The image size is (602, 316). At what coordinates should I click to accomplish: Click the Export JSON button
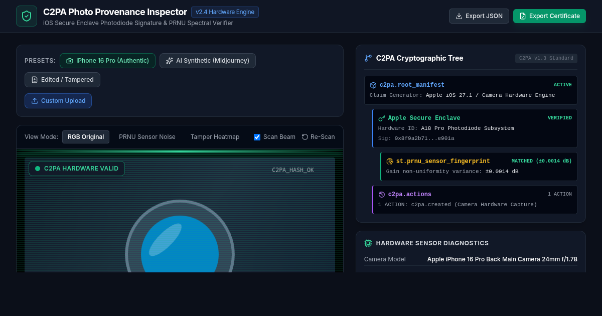click(479, 16)
